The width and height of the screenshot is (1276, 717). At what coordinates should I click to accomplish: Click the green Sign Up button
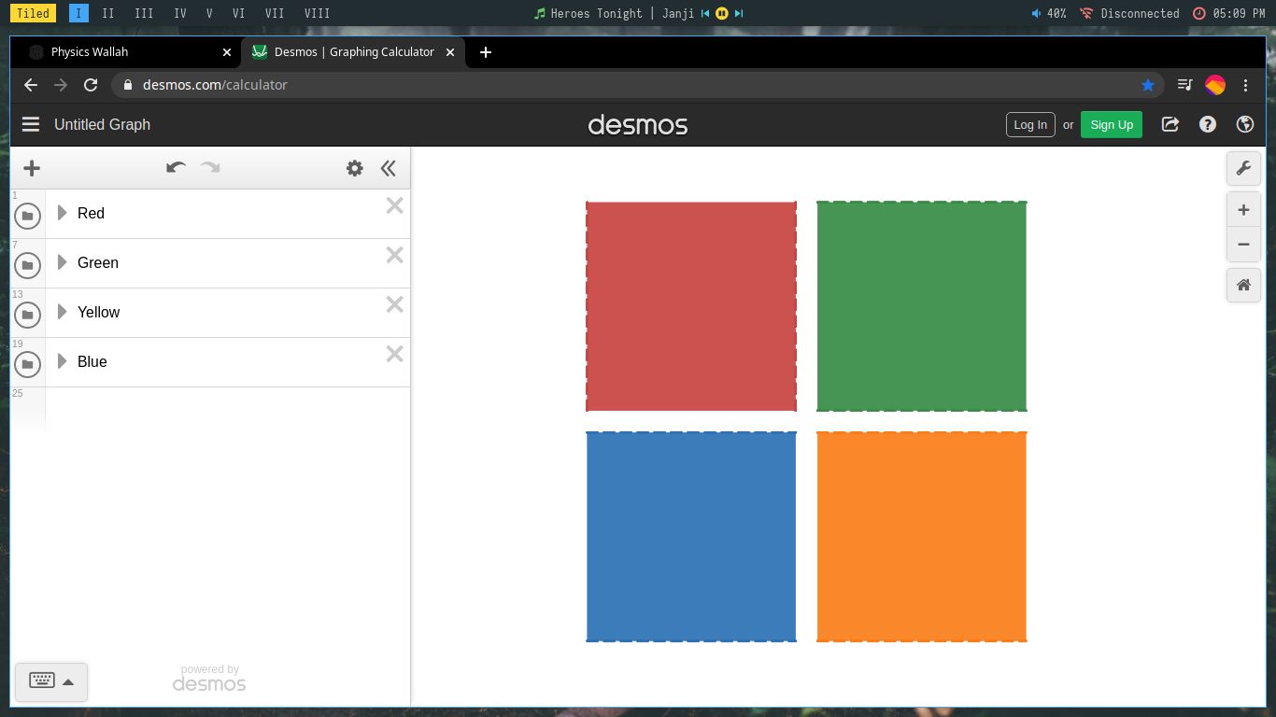click(1111, 124)
